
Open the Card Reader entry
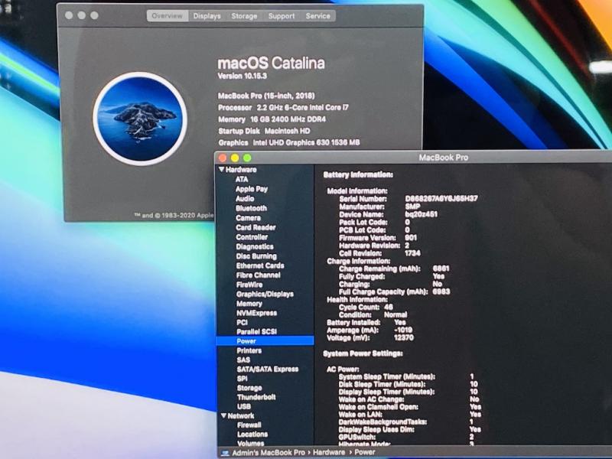[256, 227]
